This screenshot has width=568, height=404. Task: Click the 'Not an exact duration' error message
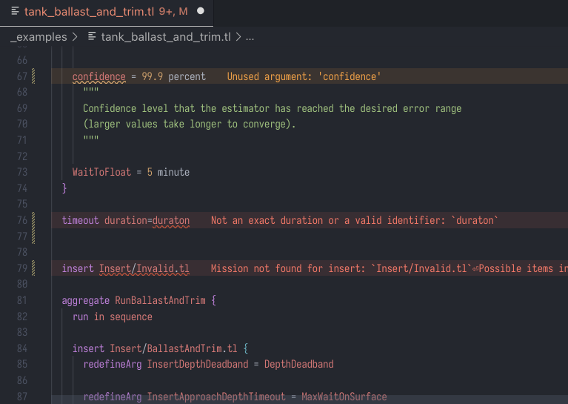355,220
